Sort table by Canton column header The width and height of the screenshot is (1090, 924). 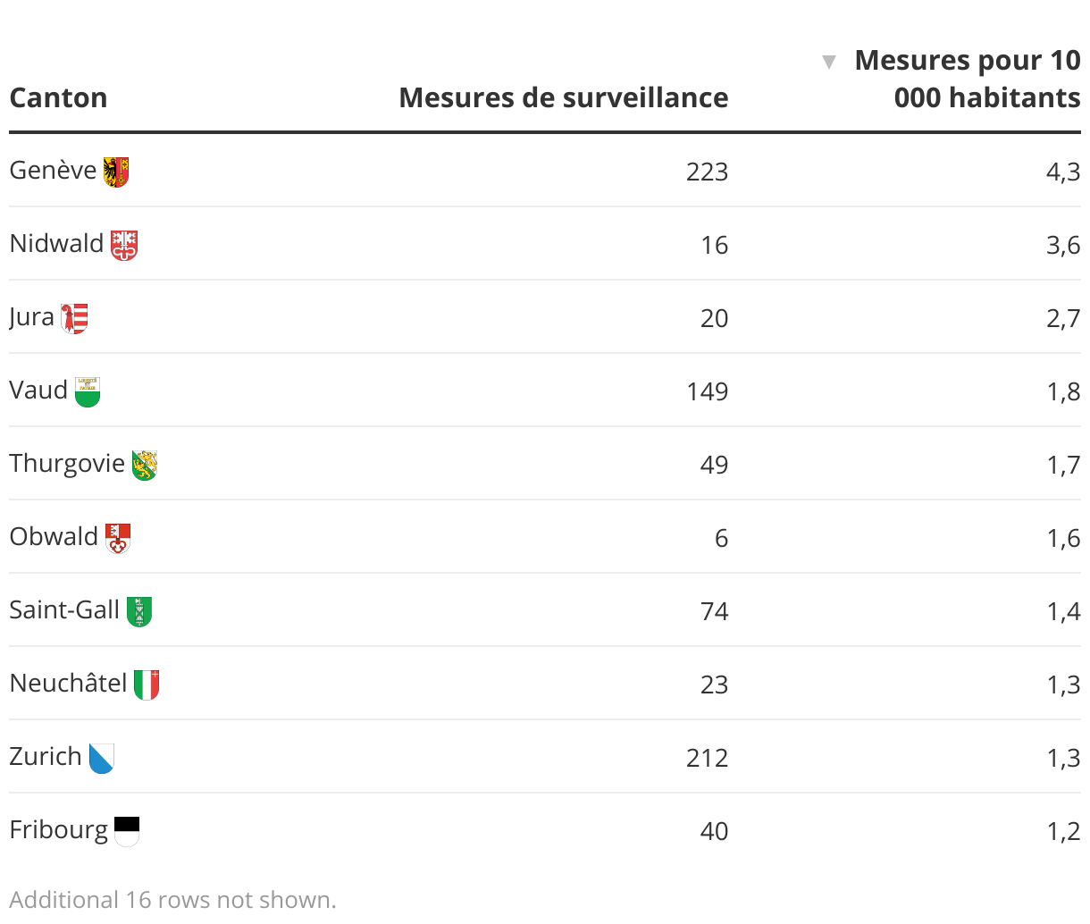pos(58,97)
